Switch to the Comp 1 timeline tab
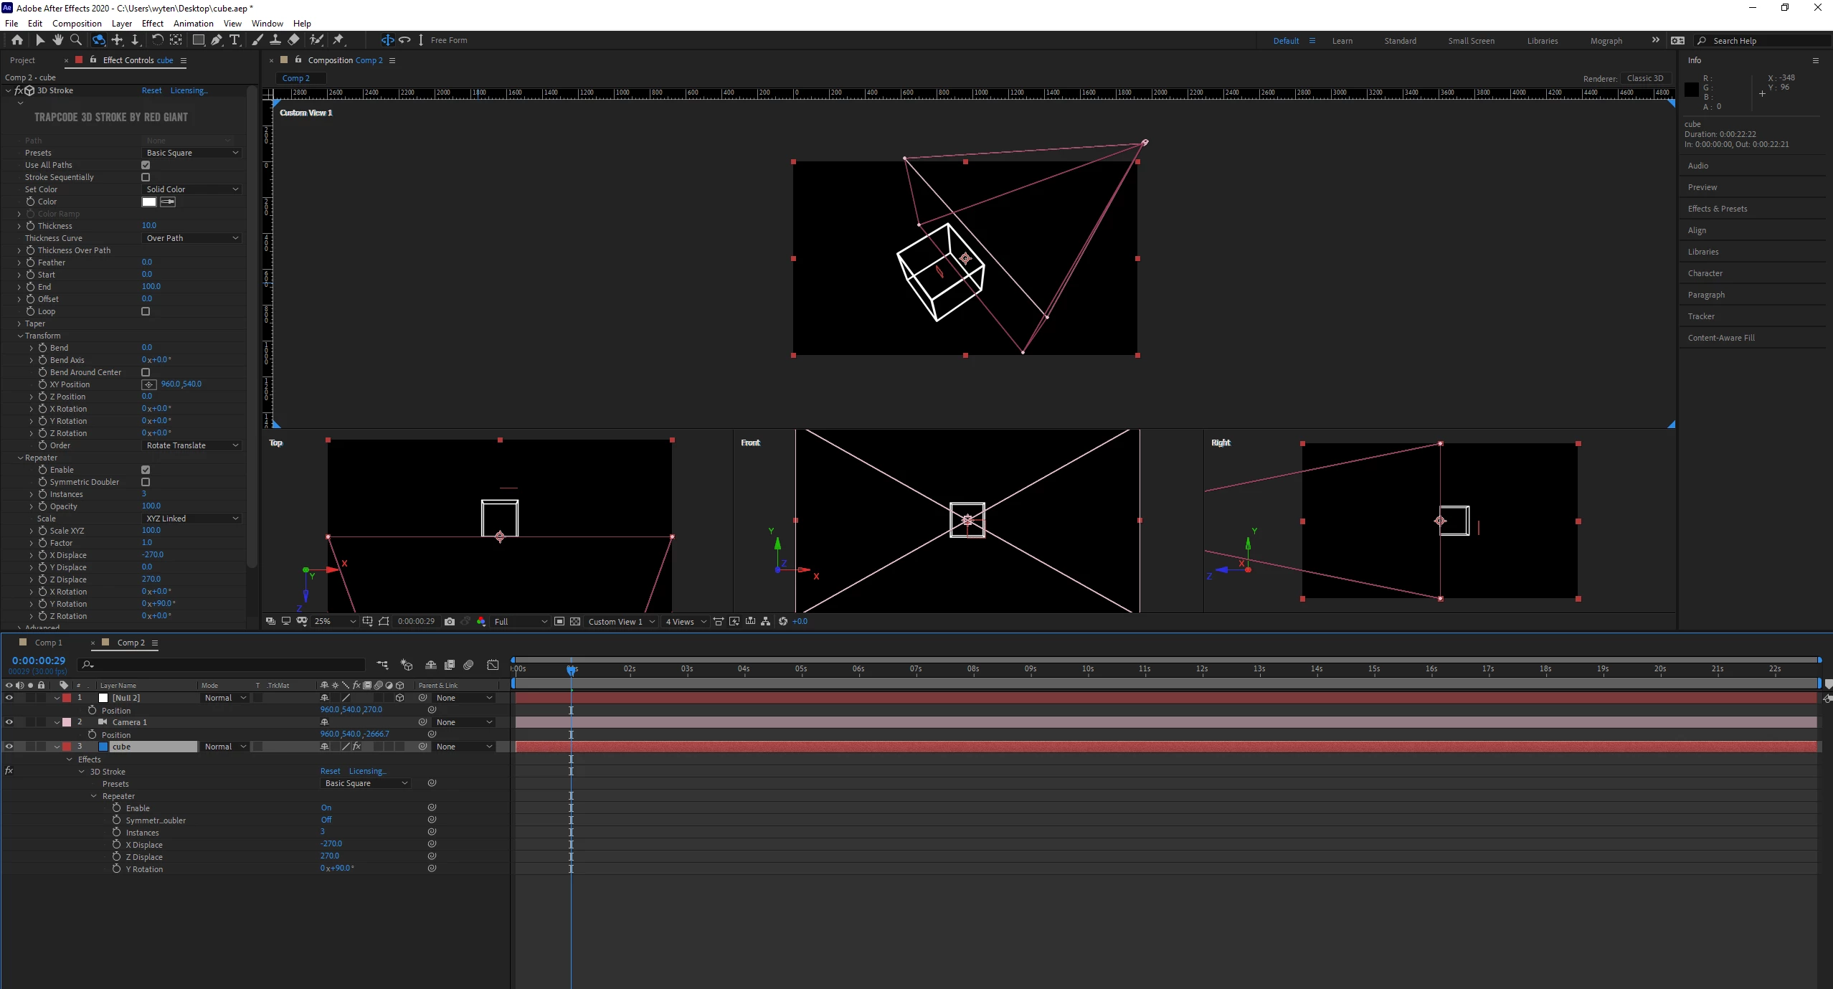The image size is (1833, 989). click(x=49, y=643)
